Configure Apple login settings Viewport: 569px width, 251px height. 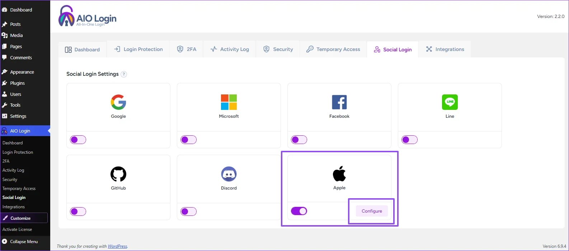pos(372,211)
